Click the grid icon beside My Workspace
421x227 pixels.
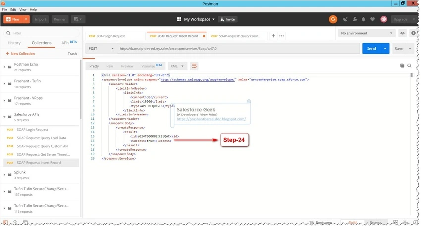point(179,19)
